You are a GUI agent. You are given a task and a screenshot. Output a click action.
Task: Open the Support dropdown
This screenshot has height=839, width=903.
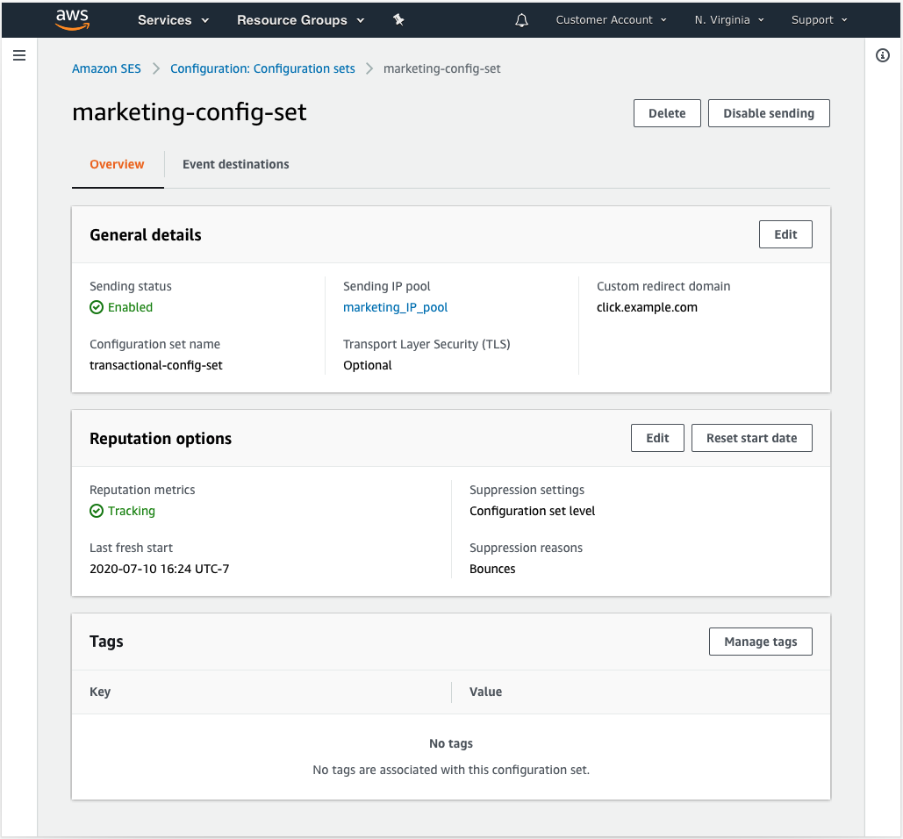(819, 20)
